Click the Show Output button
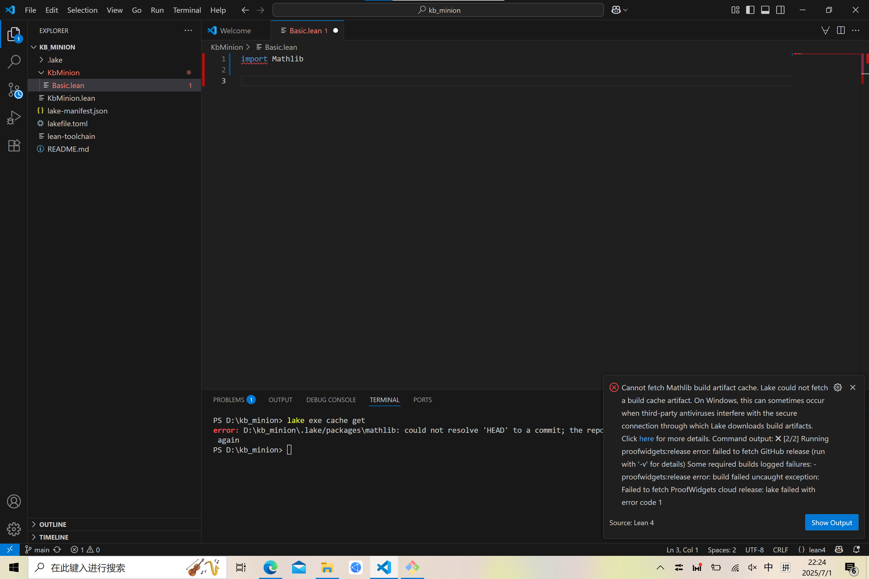The width and height of the screenshot is (869, 579). (x=831, y=523)
